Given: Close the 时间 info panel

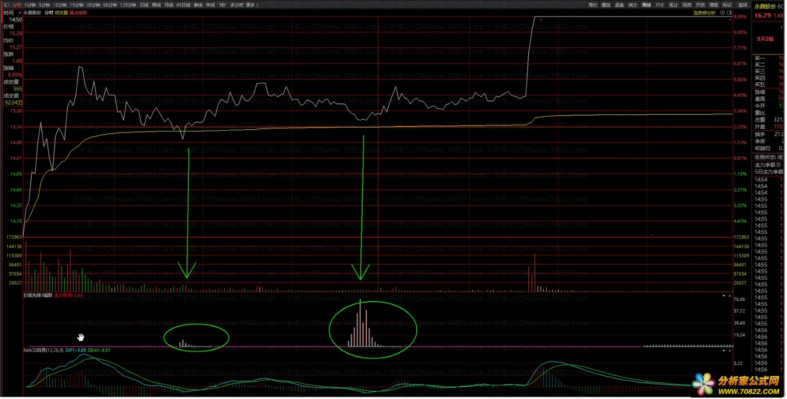Looking at the screenshot, I should click(19, 13).
